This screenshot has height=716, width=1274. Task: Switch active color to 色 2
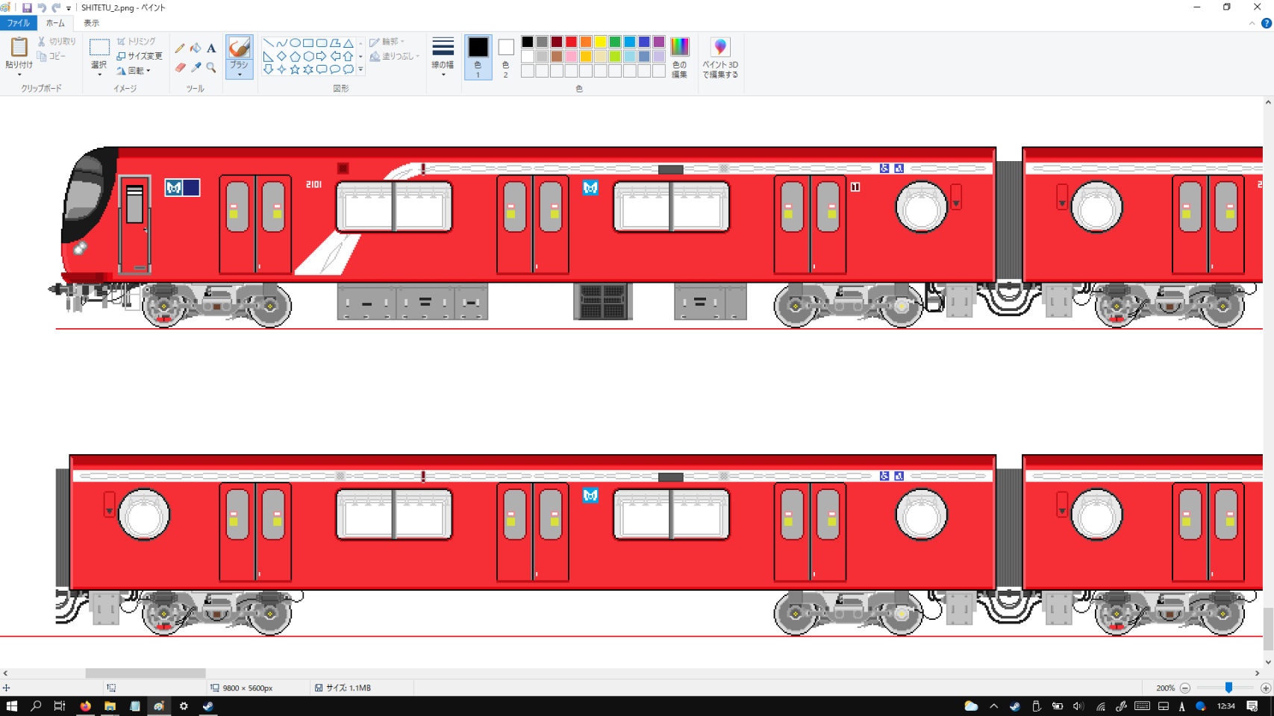505,57
